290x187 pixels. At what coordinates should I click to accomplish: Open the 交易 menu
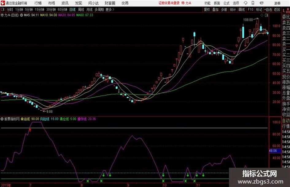pyautogui.click(x=125, y=3)
